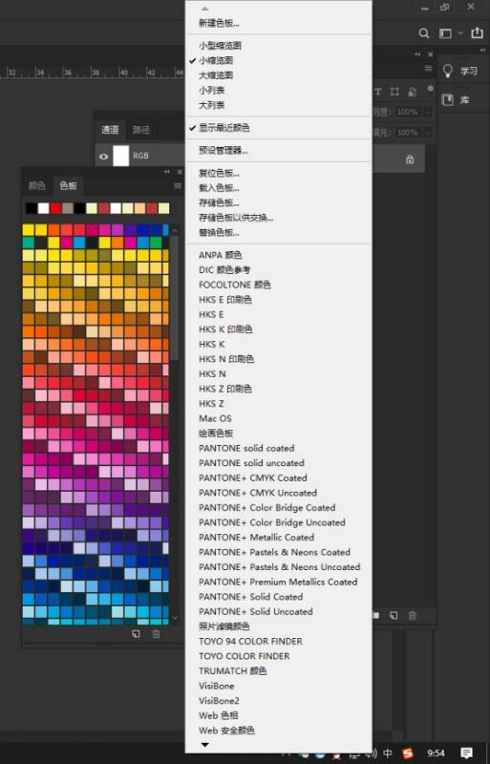The height and width of the screenshot is (764, 490).
Task: Expand the workspace switcher chevron
Action: click(460, 33)
